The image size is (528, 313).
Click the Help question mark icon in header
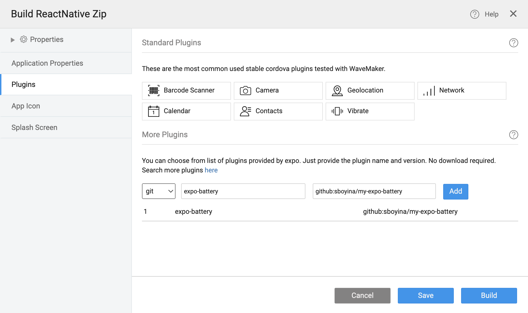[x=475, y=14]
